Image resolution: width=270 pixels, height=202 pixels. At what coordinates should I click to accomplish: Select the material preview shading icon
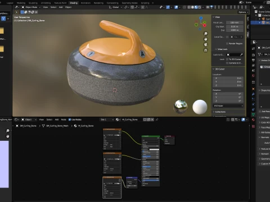pyautogui.click(x=196, y=7)
